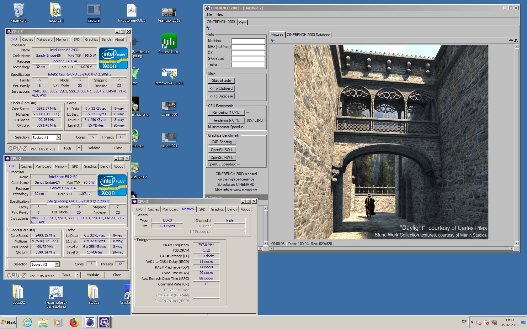
Task: Run the OpenGL HW-L test
Action: click(x=221, y=158)
